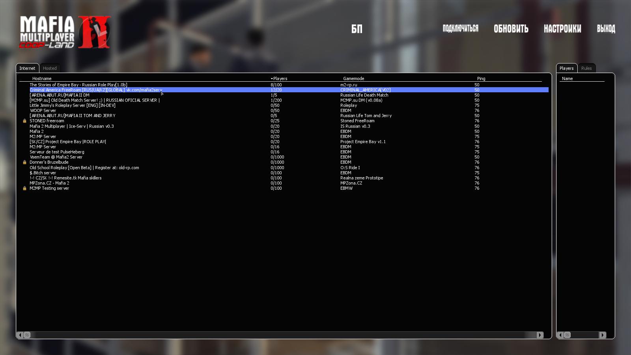This screenshot has height=355, width=631.
Task: Switch to the Hosted tab
Action: 50,68
